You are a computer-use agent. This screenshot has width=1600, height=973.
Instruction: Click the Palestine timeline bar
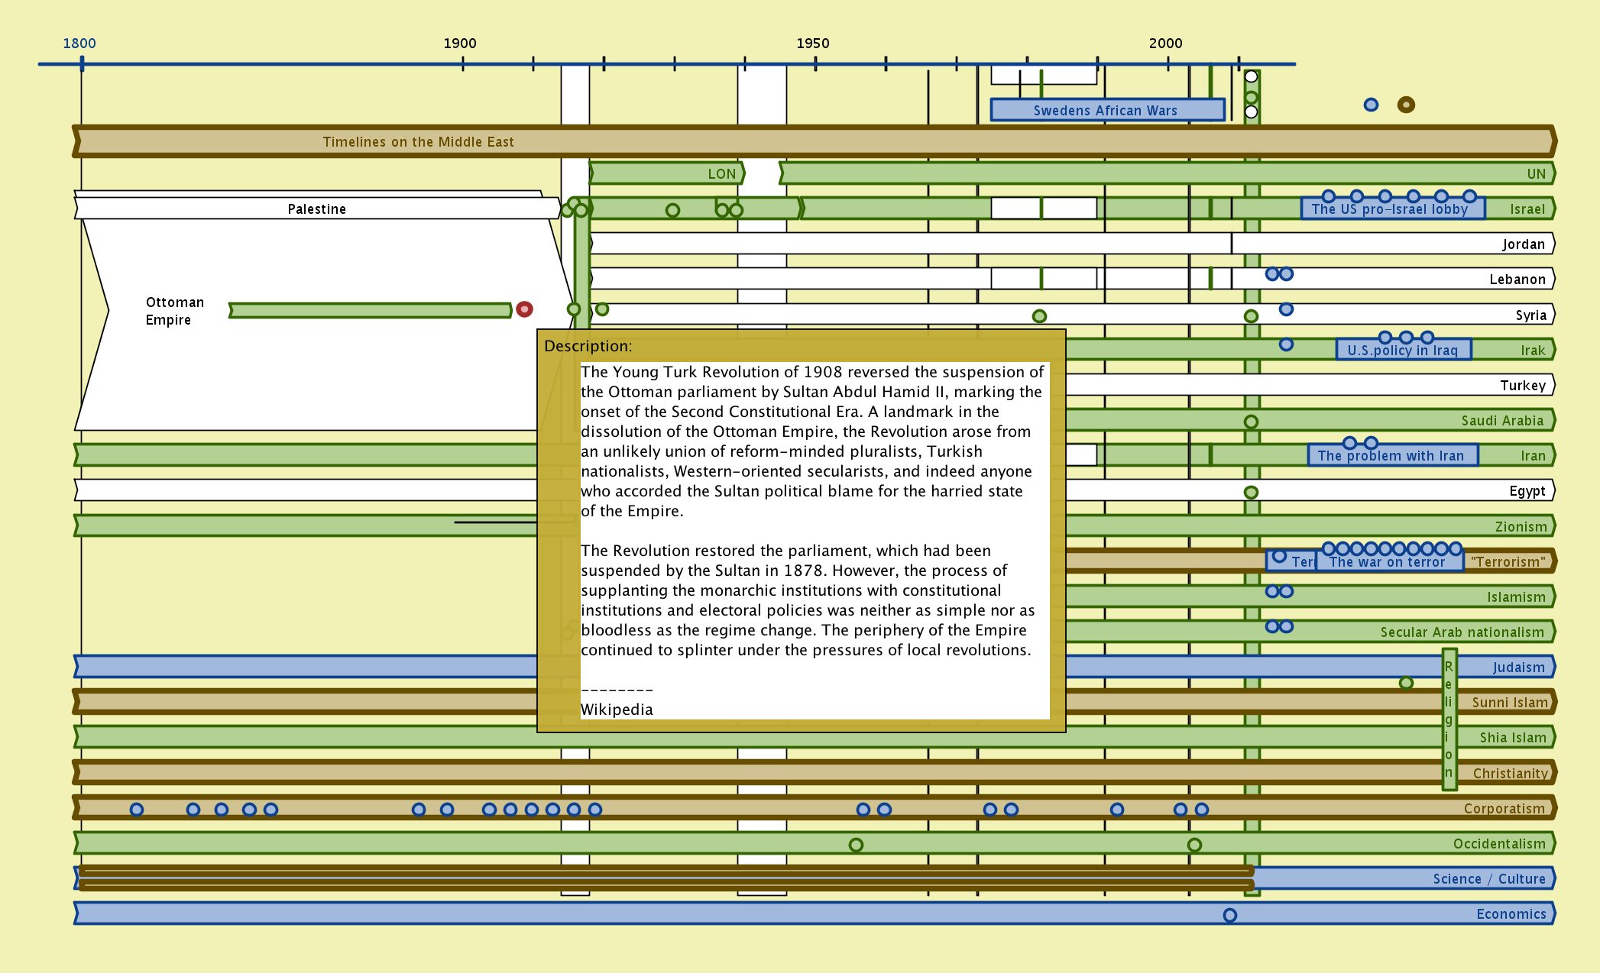pyautogui.click(x=316, y=209)
